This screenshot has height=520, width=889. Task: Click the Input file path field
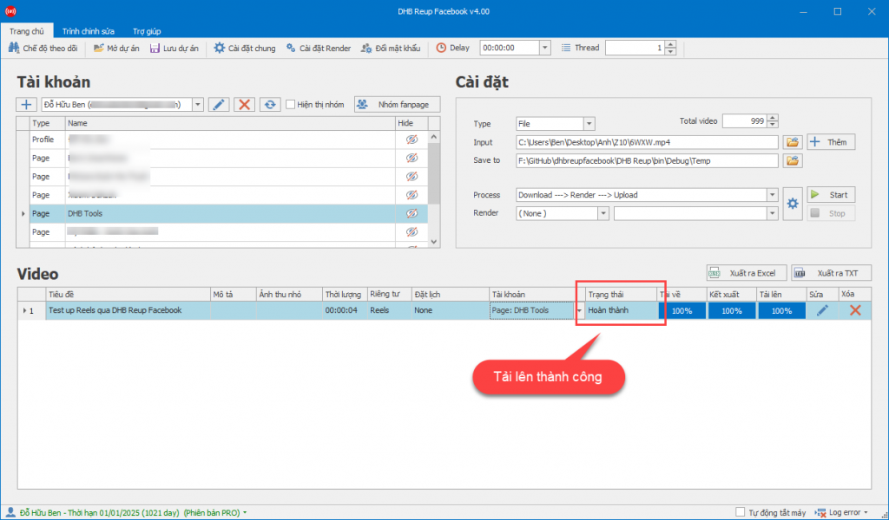coord(647,143)
